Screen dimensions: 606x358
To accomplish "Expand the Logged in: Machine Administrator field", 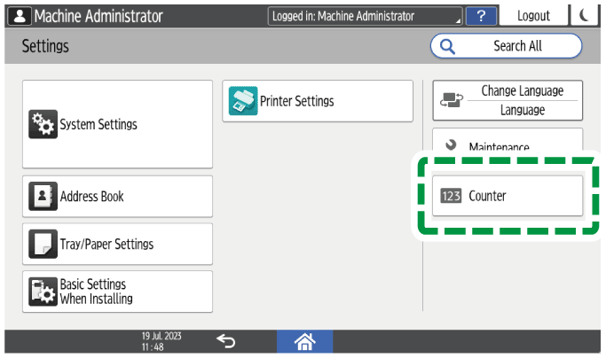I will (366, 16).
